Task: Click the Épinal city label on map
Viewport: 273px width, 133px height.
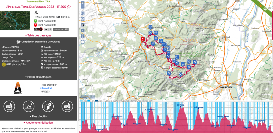Action: click(x=123, y=23)
